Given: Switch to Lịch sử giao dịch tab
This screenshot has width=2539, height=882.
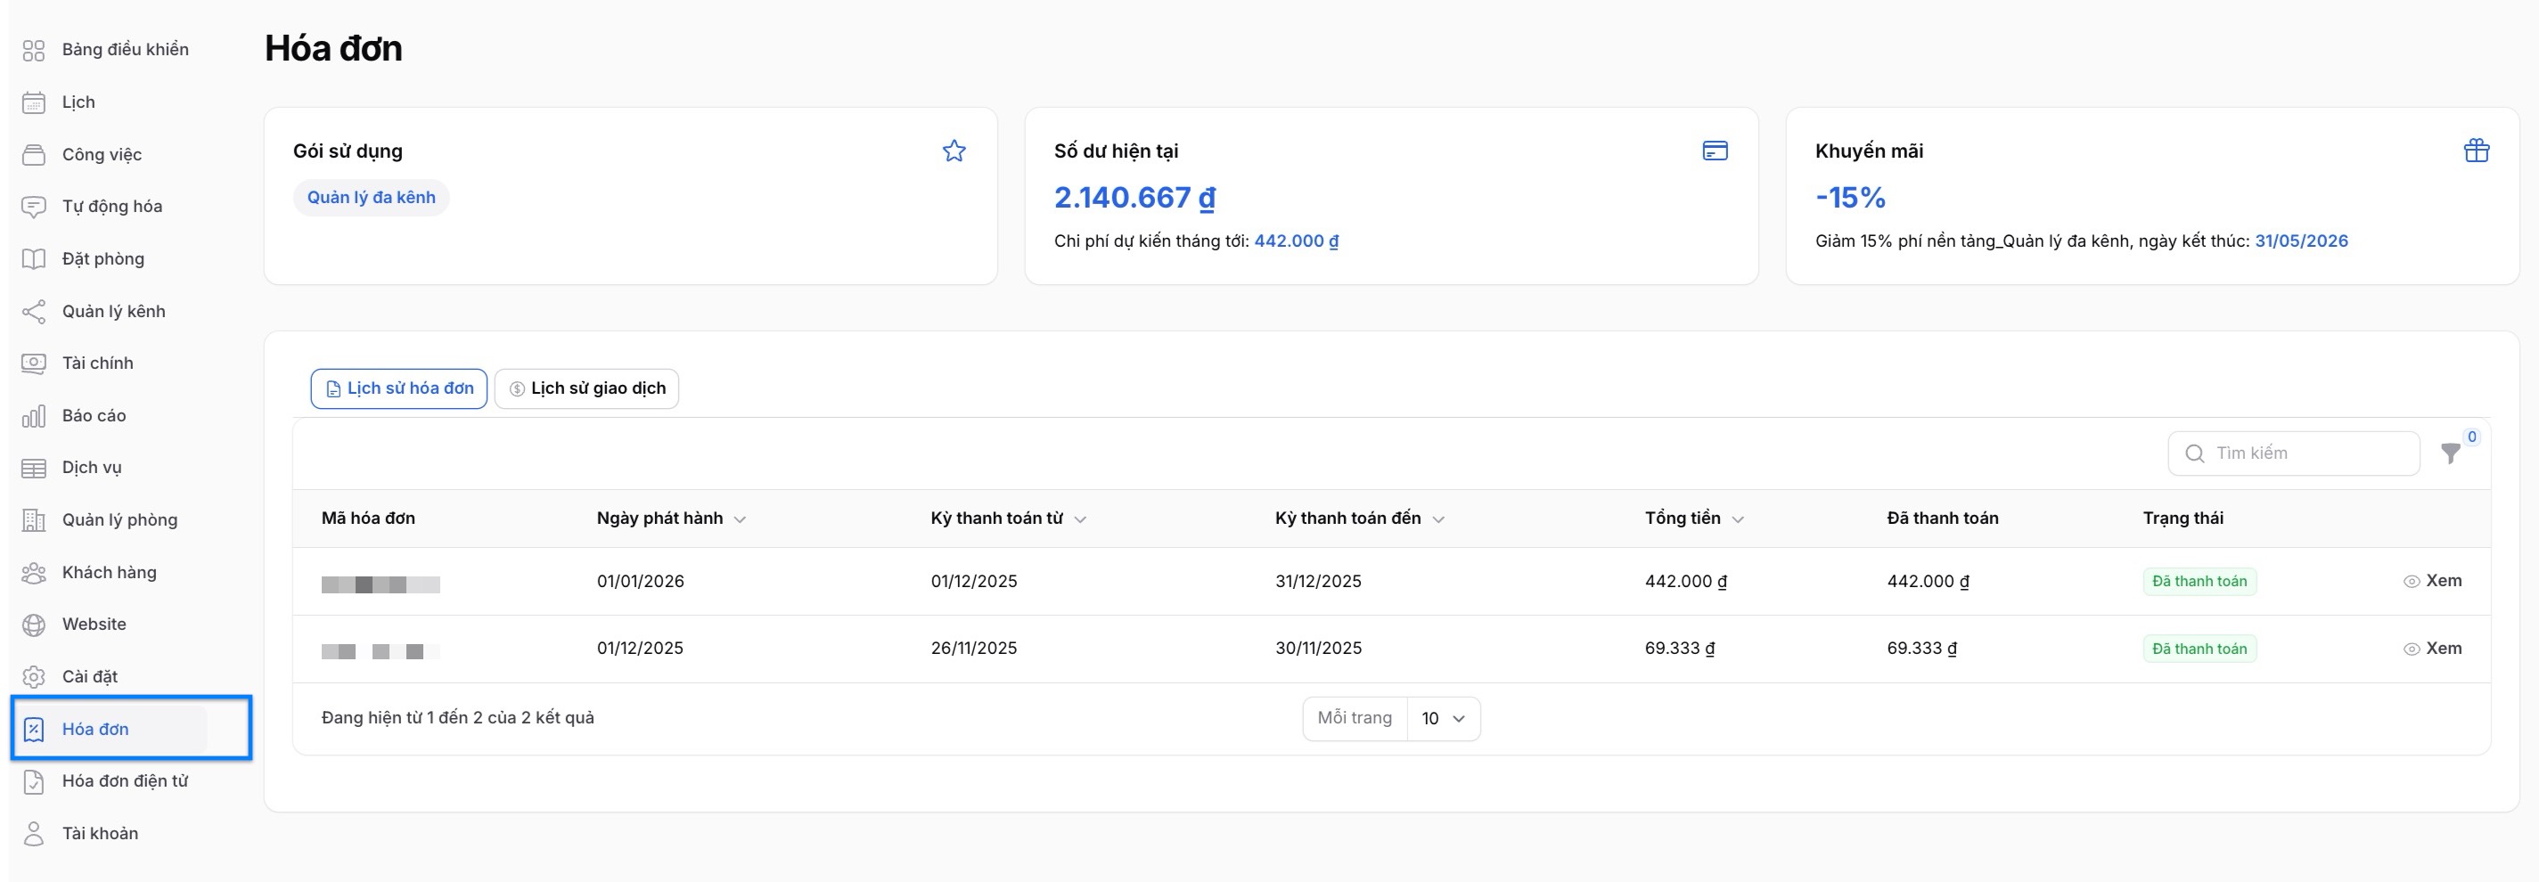Looking at the screenshot, I should click(586, 388).
